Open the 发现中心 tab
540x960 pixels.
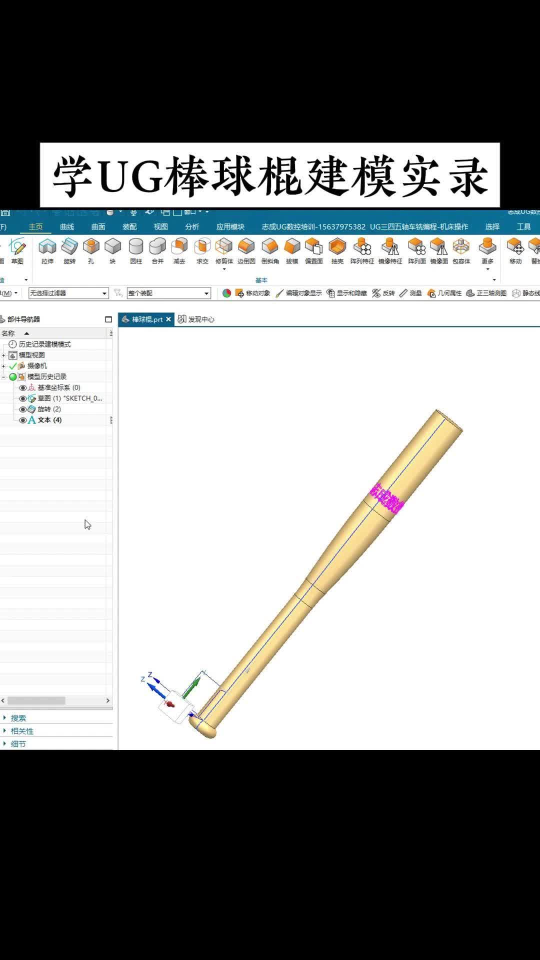coord(196,319)
